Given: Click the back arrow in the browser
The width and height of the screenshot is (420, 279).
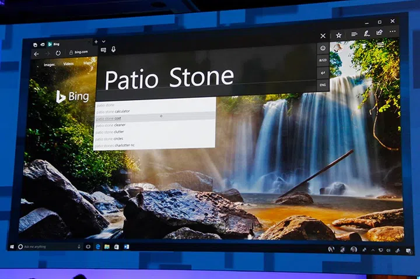Looking at the screenshot, I should click(37, 54).
